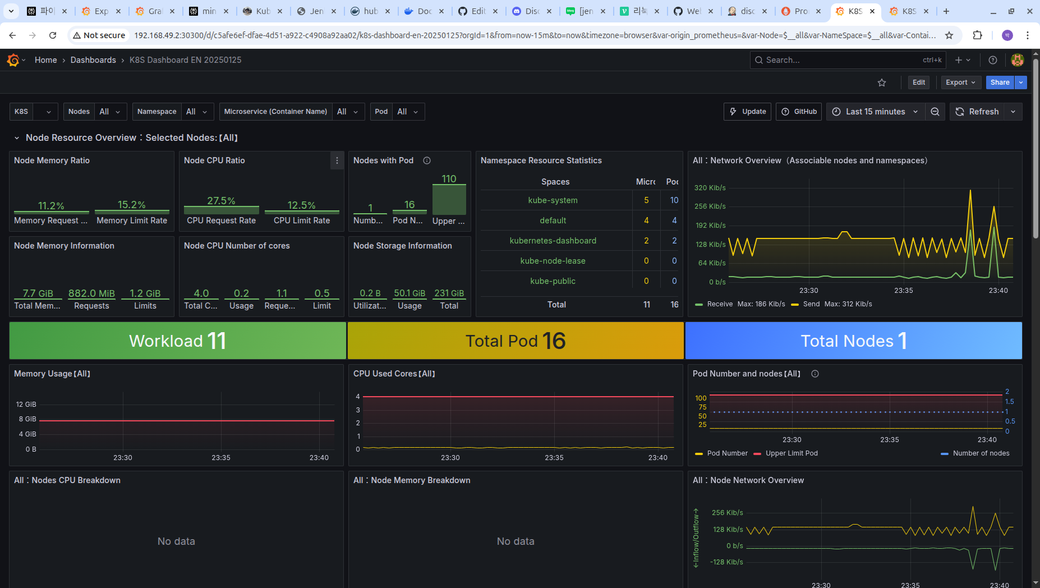Open the GitHub link button
Viewport: 1040px width, 588px height.
click(x=799, y=112)
